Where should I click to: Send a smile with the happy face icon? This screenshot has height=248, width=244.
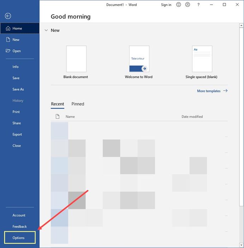178,5
